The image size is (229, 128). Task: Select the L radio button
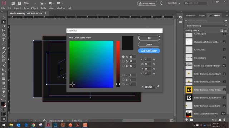[x=123, y=75]
